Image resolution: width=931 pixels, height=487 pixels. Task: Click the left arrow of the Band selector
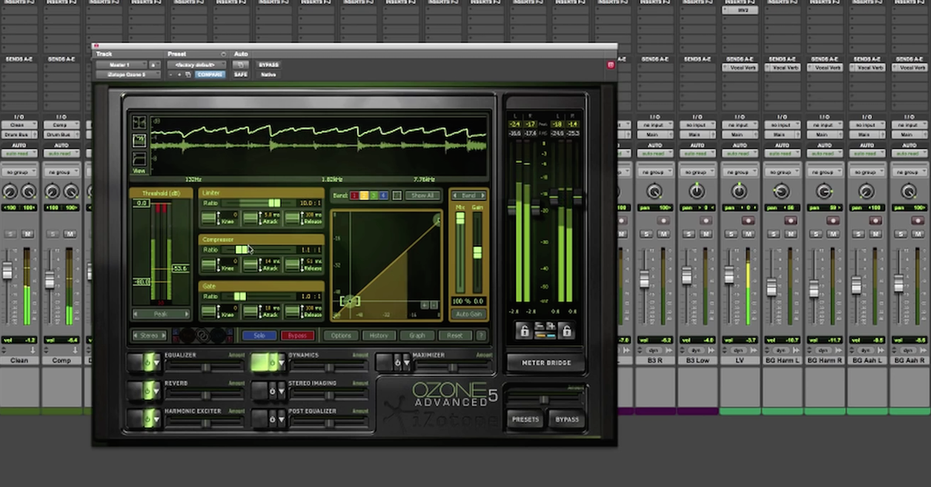click(455, 196)
